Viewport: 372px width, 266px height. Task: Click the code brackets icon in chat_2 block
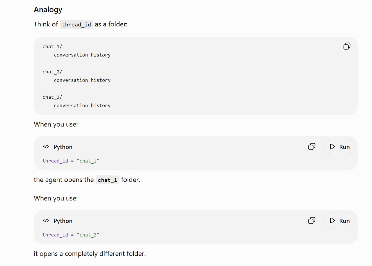(46, 220)
